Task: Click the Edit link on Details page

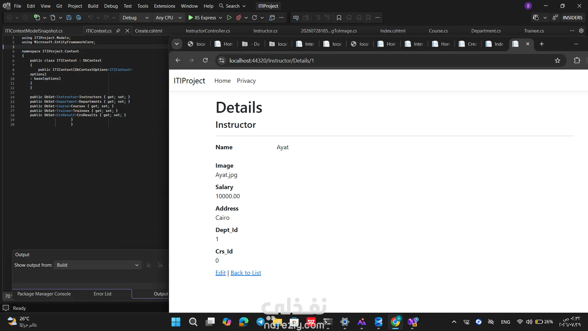Action: pos(221,273)
